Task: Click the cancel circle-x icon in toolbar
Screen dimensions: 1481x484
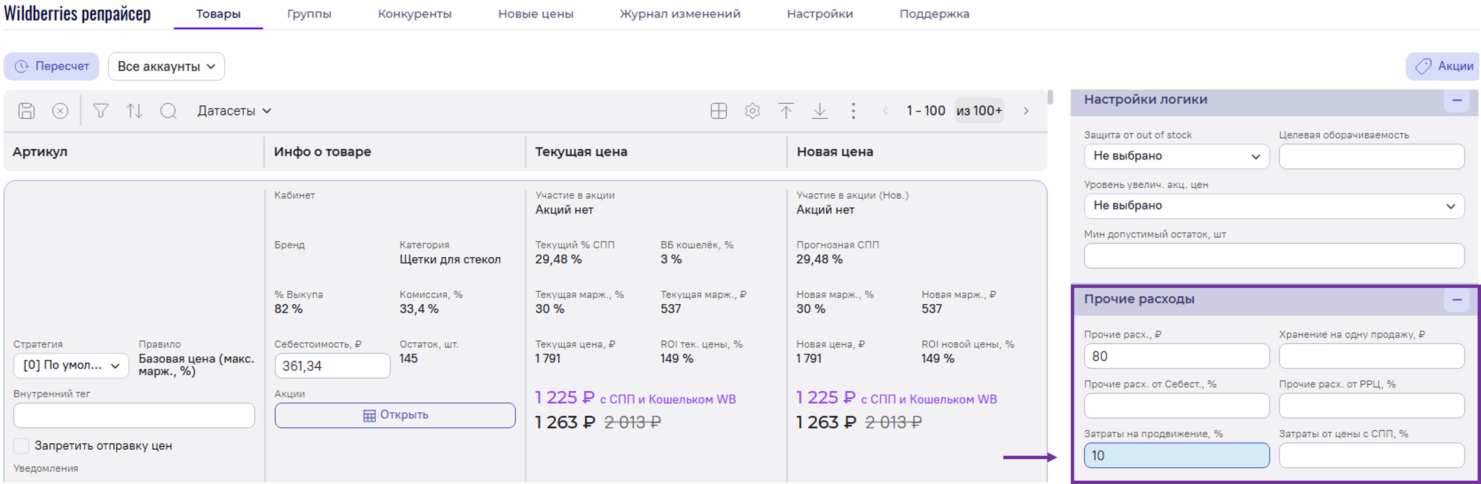Action: coord(60,110)
